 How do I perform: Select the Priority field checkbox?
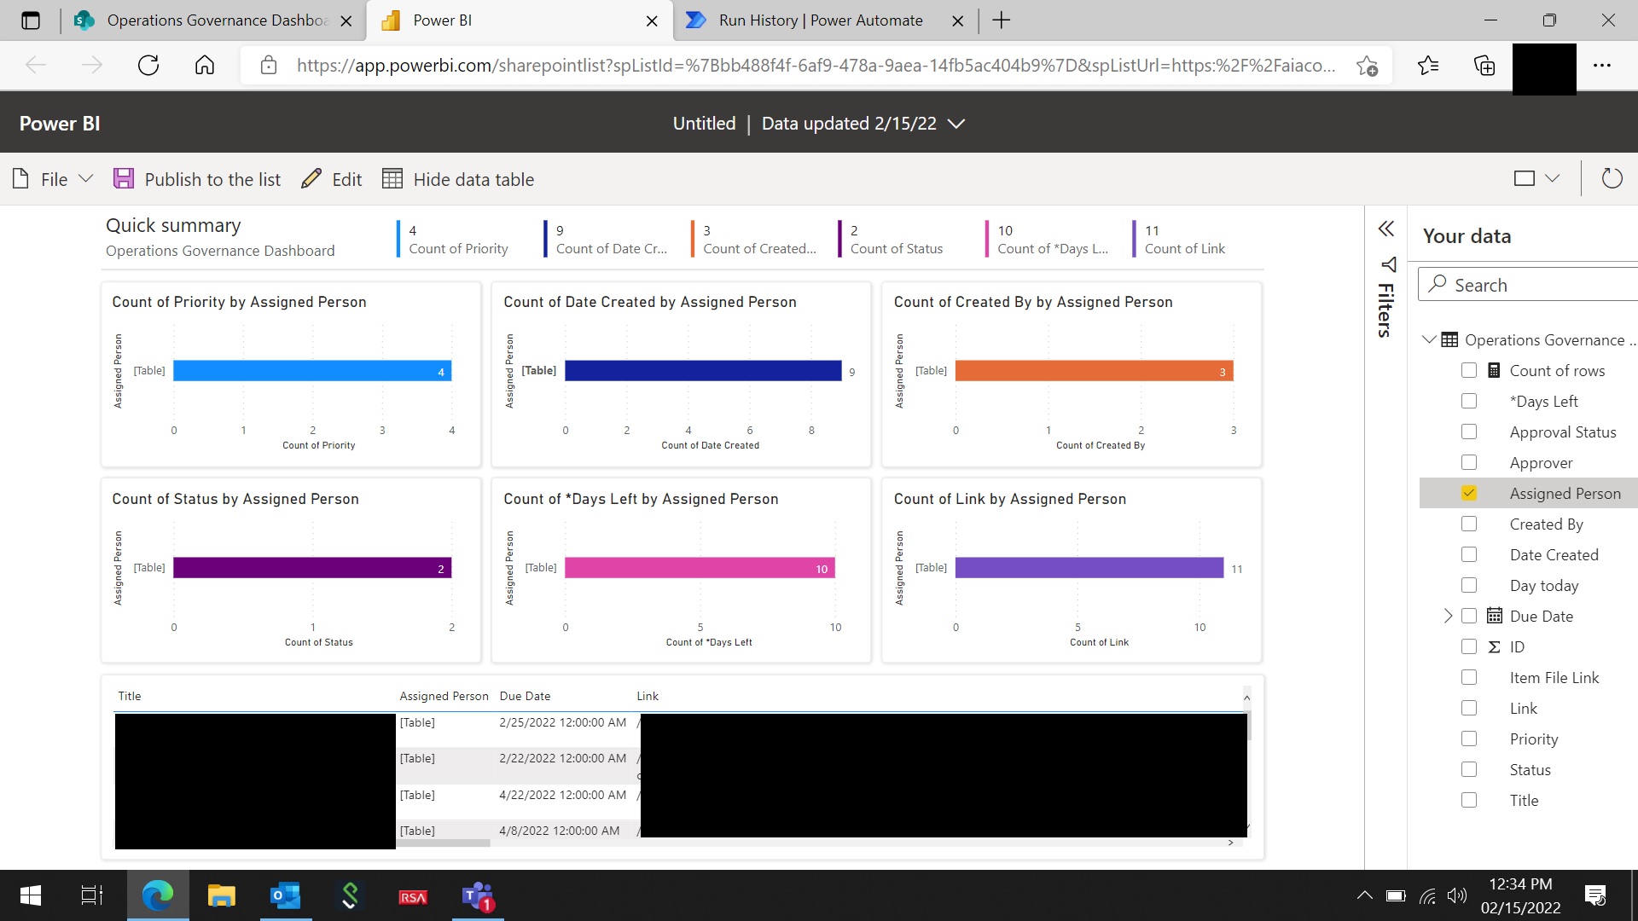(x=1469, y=739)
